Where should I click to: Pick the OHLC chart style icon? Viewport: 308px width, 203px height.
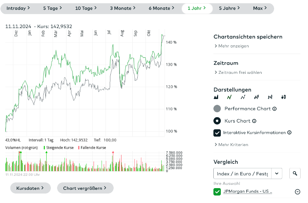pos(270,97)
